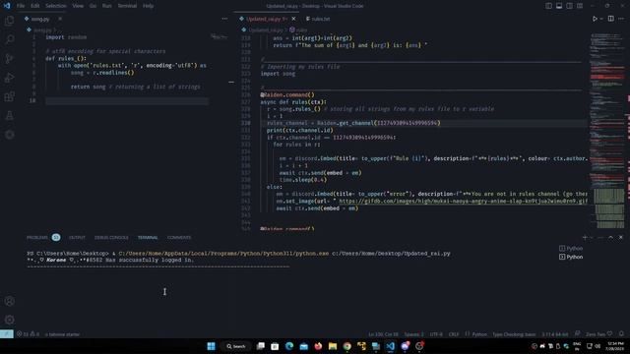This screenshot has width=630, height=354.
Task: Open the Terminal menu
Action: [127, 6]
